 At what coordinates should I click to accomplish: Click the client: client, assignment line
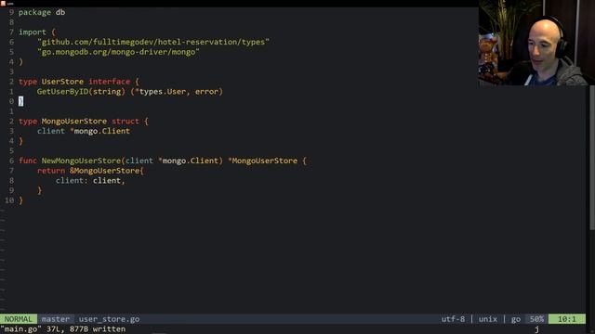pyautogui.click(x=90, y=181)
